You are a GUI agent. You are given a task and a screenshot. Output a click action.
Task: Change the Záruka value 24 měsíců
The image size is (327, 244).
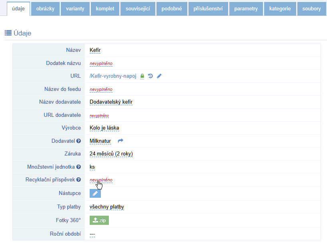click(111, 154)
